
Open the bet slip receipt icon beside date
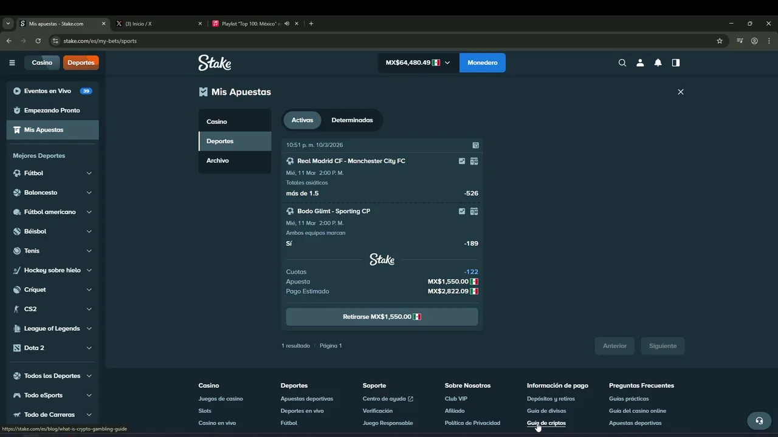click(475, 145)
